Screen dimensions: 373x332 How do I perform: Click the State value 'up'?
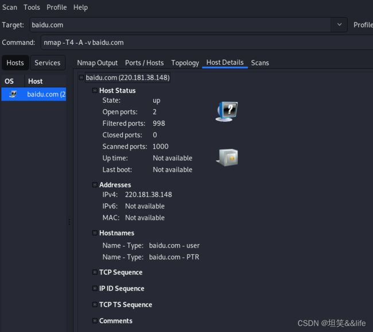pos(157,101)
